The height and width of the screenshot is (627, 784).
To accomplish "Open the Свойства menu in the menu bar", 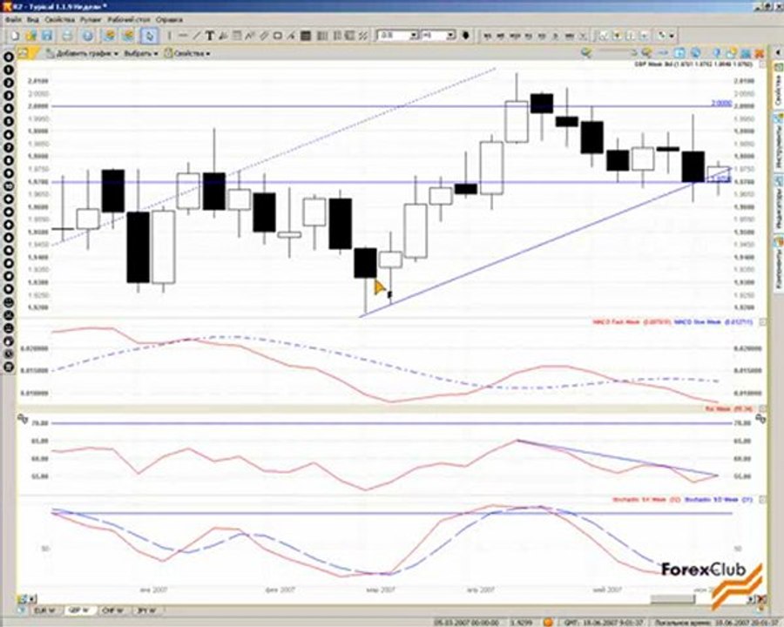I will 59,20.
